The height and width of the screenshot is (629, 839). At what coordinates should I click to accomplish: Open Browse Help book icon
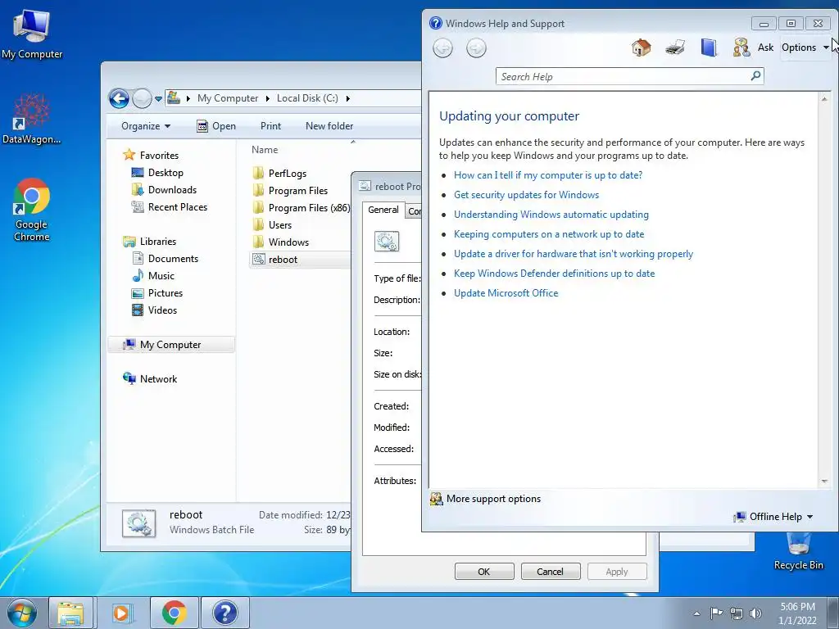pos(709,48)
